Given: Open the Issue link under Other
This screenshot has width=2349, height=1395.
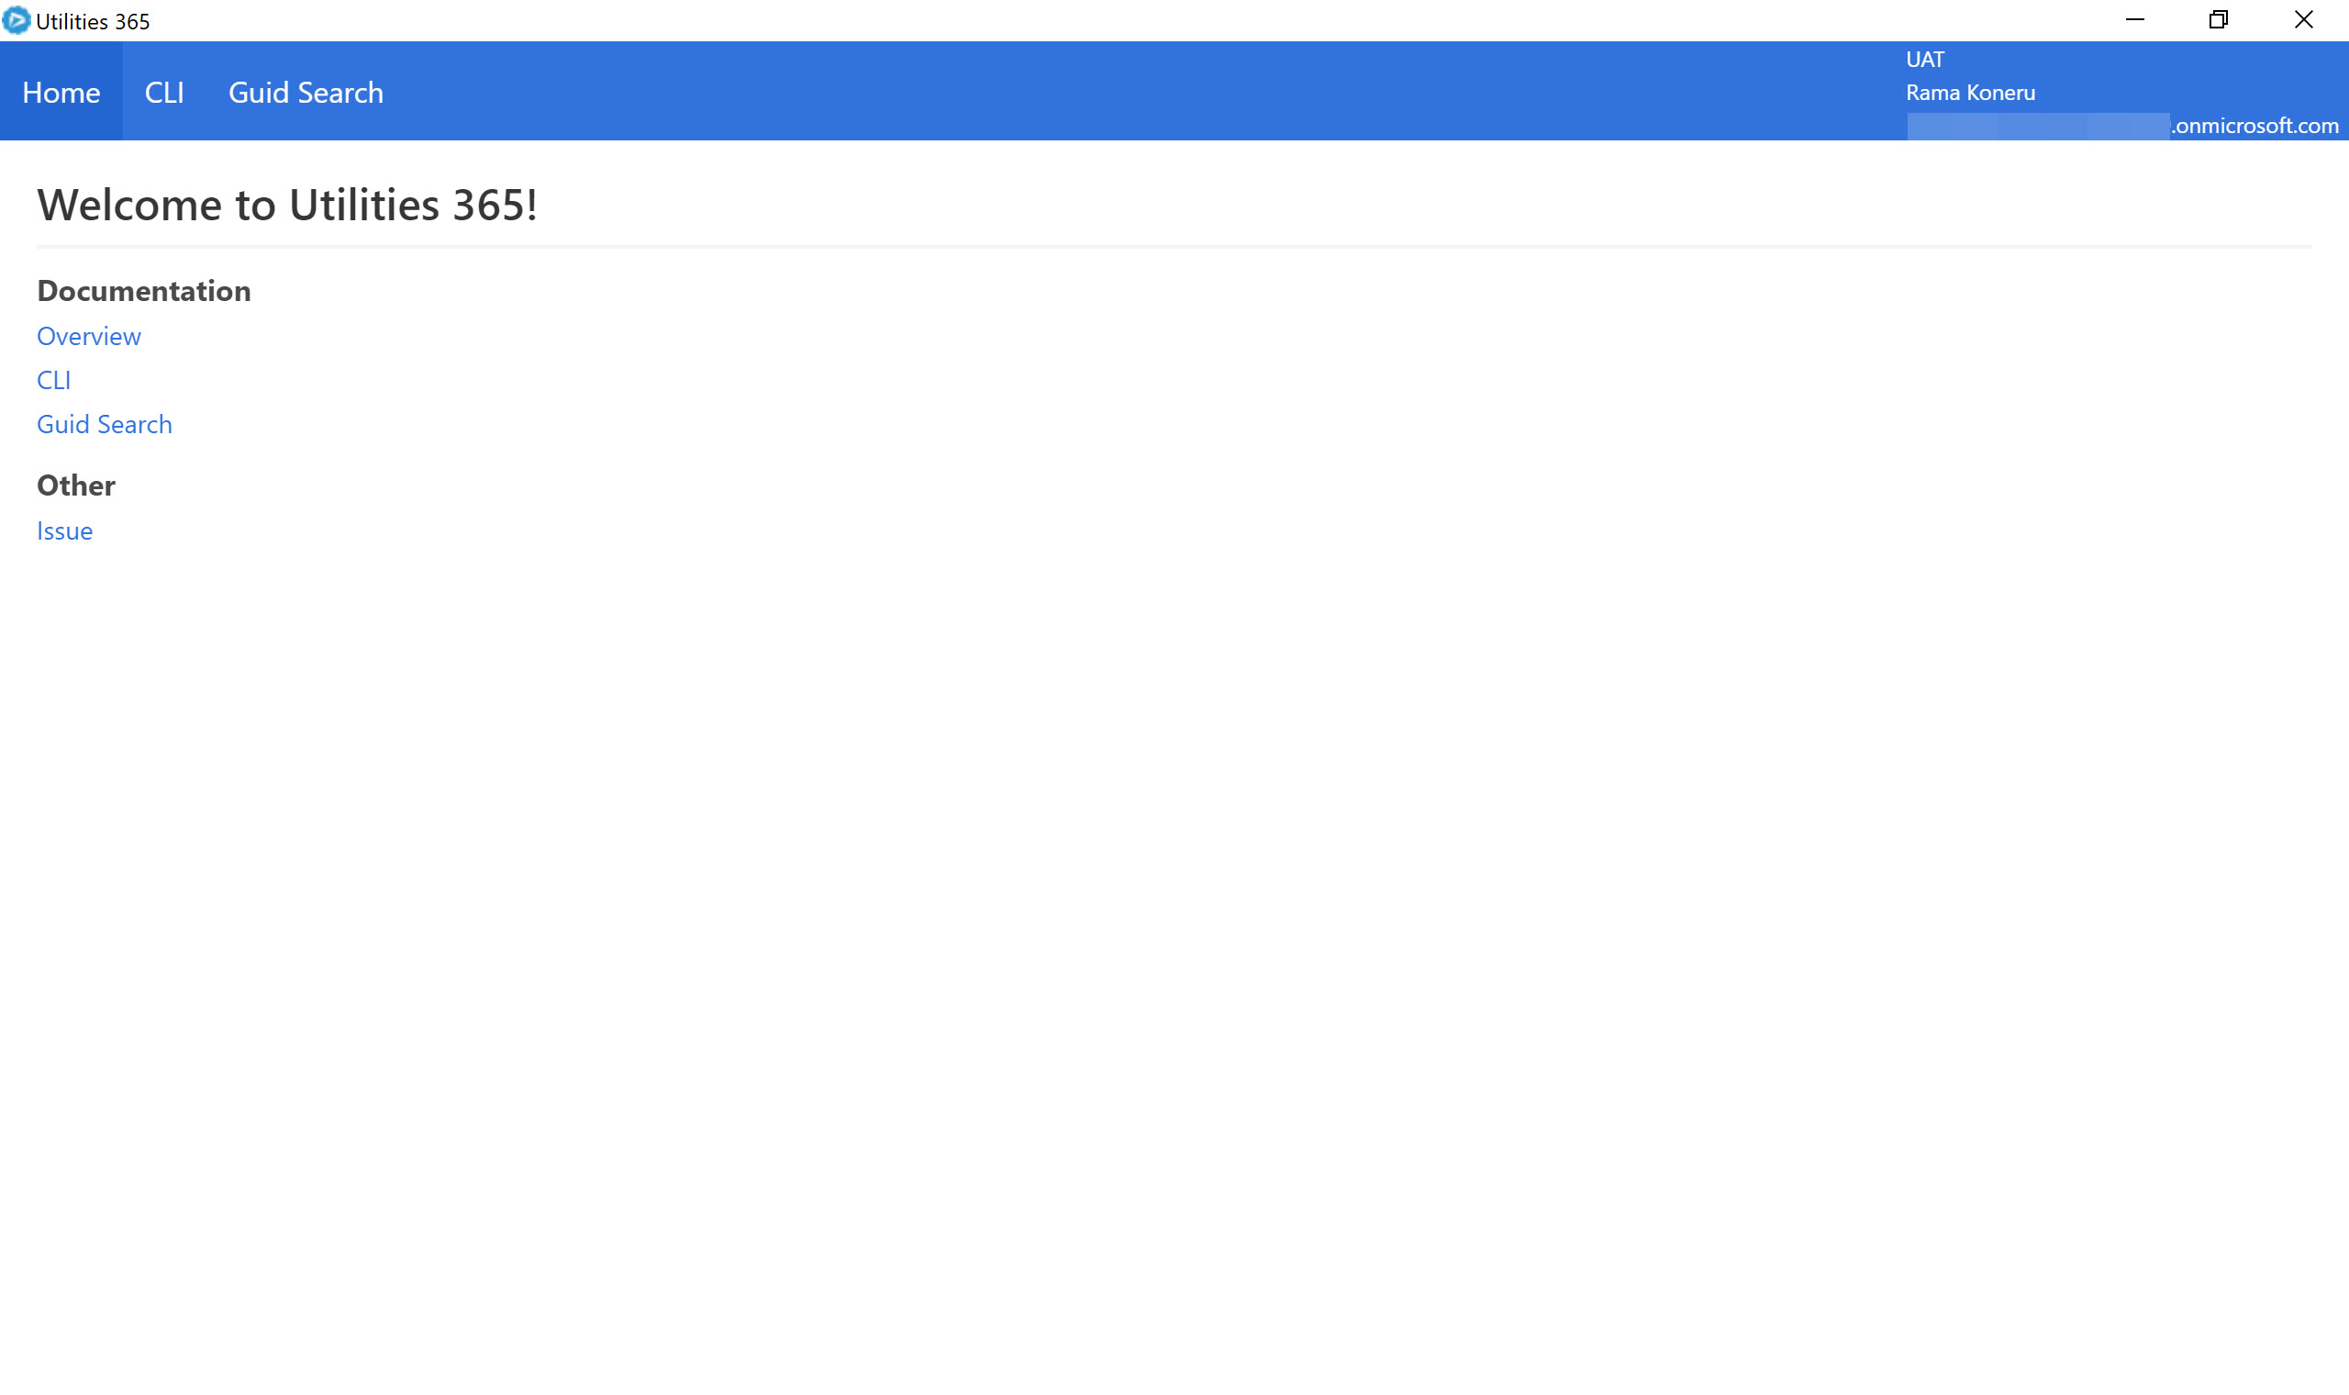Looking at the screenshot, I should click(x=65, y=530).
